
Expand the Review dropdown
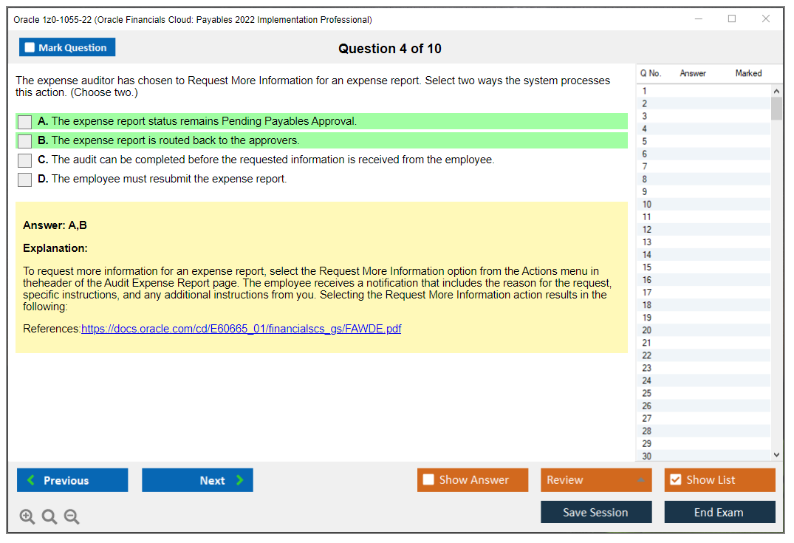[640, 480]
